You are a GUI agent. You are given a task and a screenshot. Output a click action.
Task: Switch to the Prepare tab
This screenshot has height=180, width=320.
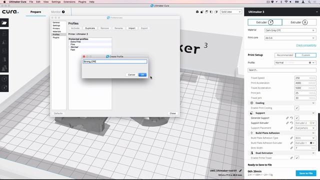[x=35, y=12]
